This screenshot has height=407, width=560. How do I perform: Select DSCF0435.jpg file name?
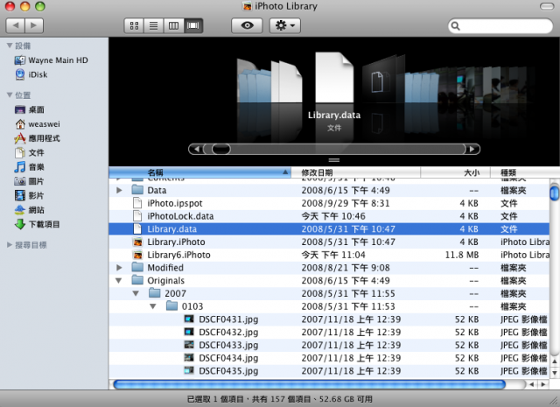(228, 371)
